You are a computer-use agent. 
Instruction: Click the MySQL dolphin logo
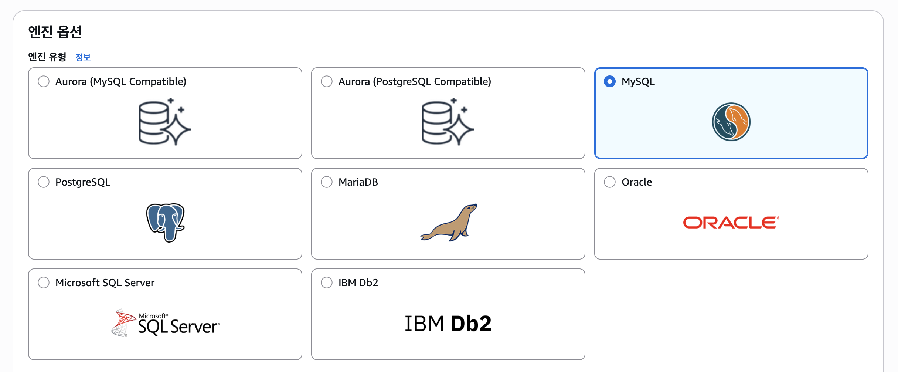(731, 122)
